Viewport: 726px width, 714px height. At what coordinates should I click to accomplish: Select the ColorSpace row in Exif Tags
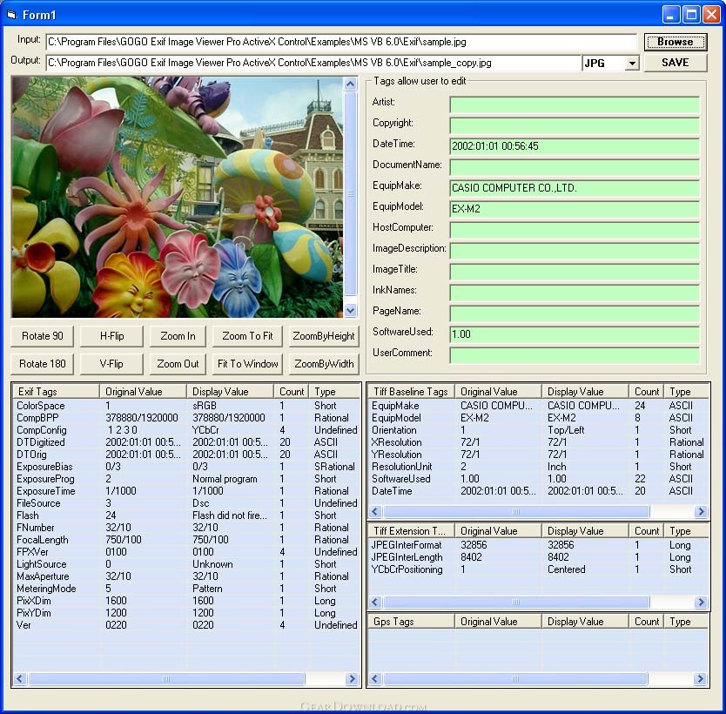[x=186, y=406]
